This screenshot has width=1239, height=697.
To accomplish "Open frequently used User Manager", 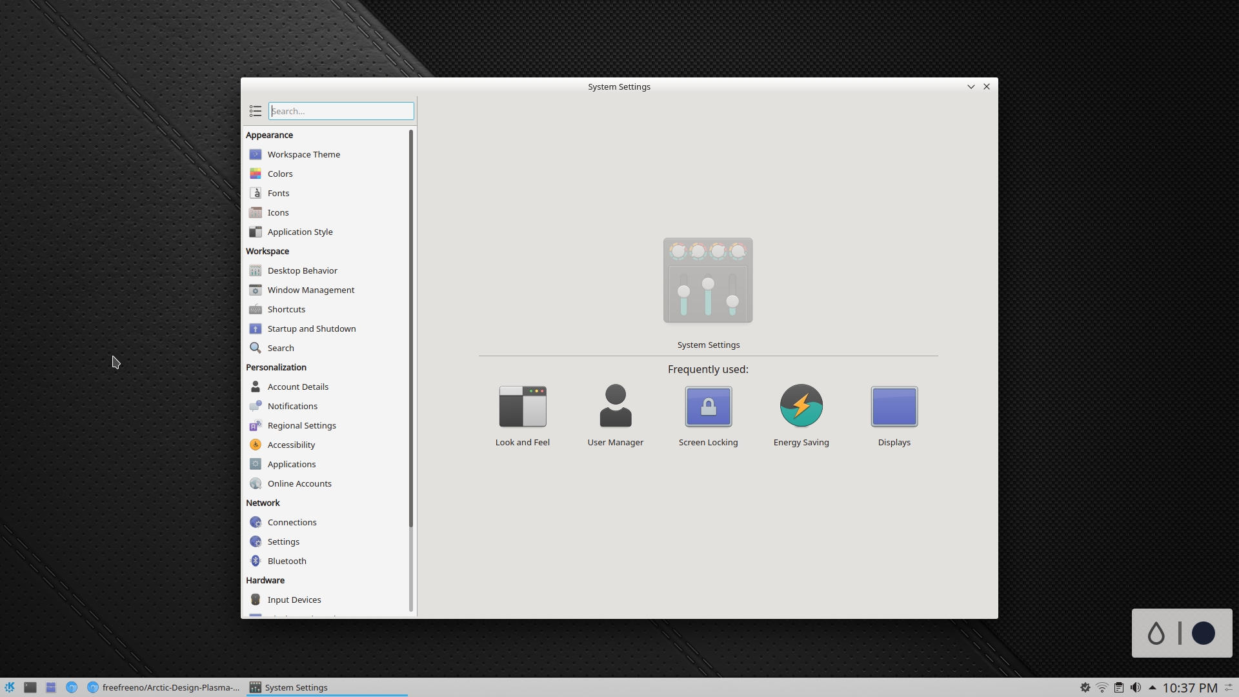I will coord(616,415).
